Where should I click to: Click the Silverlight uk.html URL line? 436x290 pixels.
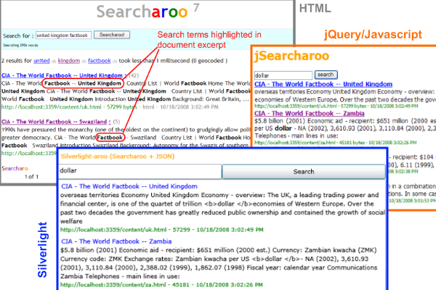point(162,230)
